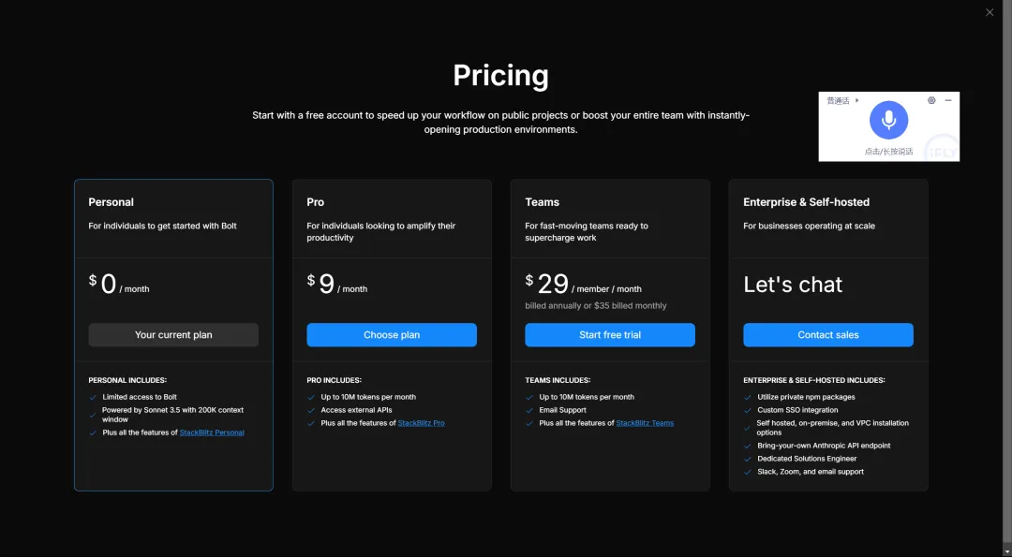Start free trial for Teams plan
This screenshot has height=557, width=1012.
pos(610,334)
